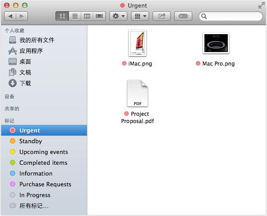This screenshot has width=267, height=216.
Task: Click the gray dots icon beside 所有标记…
Action: 13,206
